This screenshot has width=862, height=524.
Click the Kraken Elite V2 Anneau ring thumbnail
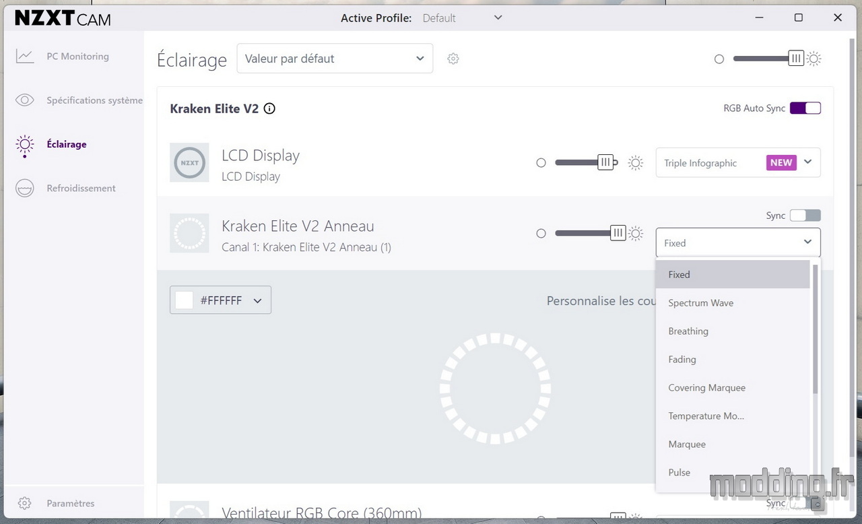pyautogui.click(x=189, y=233)
